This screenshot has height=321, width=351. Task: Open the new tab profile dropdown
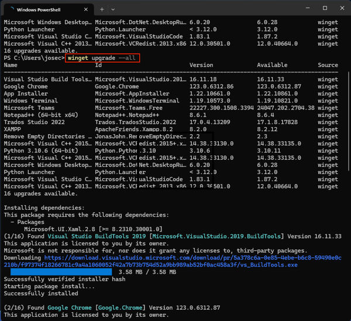(x=113, y=9)
